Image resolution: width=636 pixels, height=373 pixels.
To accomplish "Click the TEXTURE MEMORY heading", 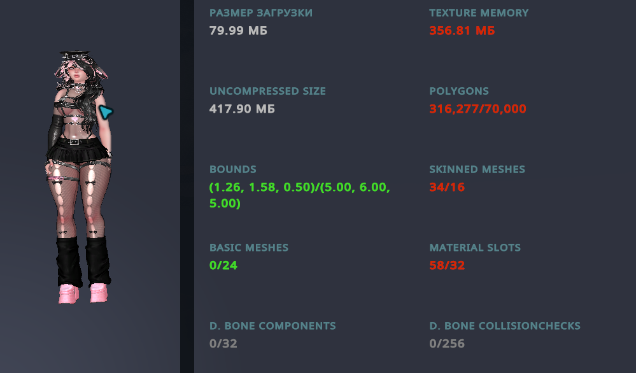I will tap(479, 13).
